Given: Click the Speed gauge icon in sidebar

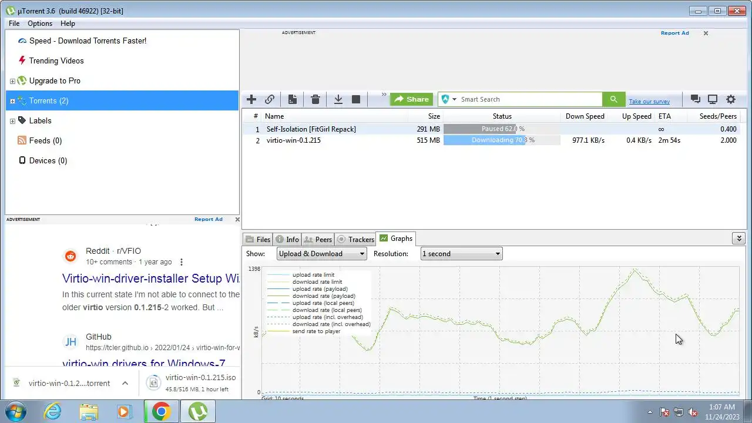Looking at the screenshot, I should [x=22, y=41].
